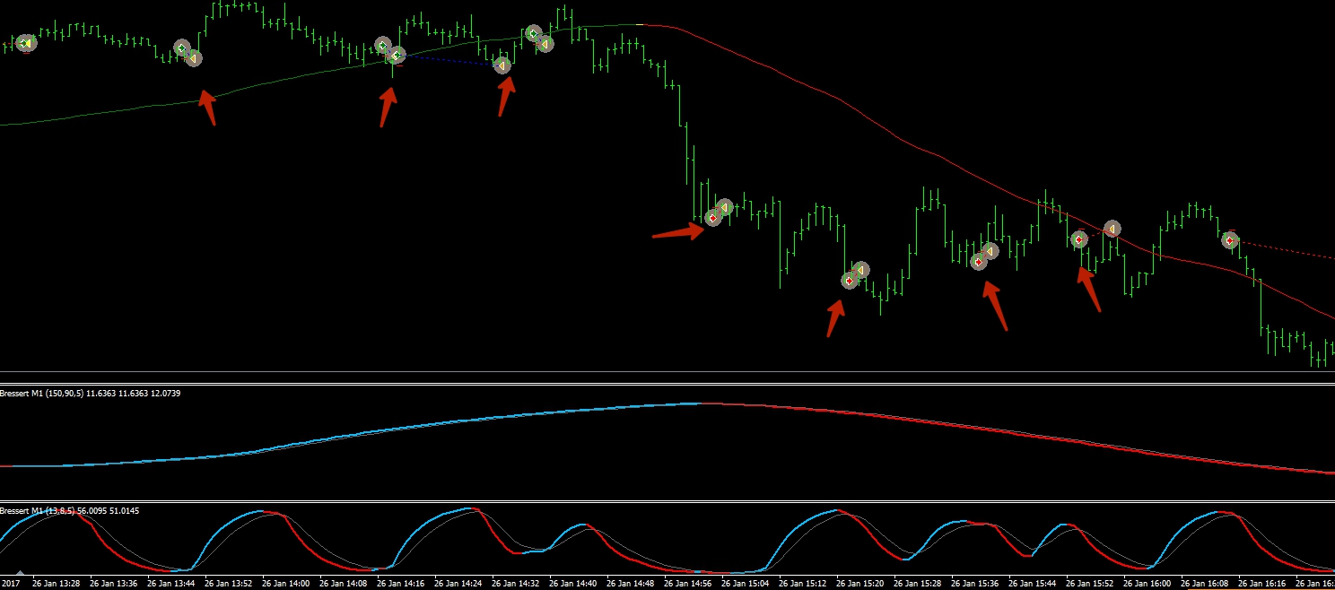Select the red sell-entry marker near 15:52
Viewport: 1335px width, 590px height.
pyautogui.click(x=1079, y=239)
